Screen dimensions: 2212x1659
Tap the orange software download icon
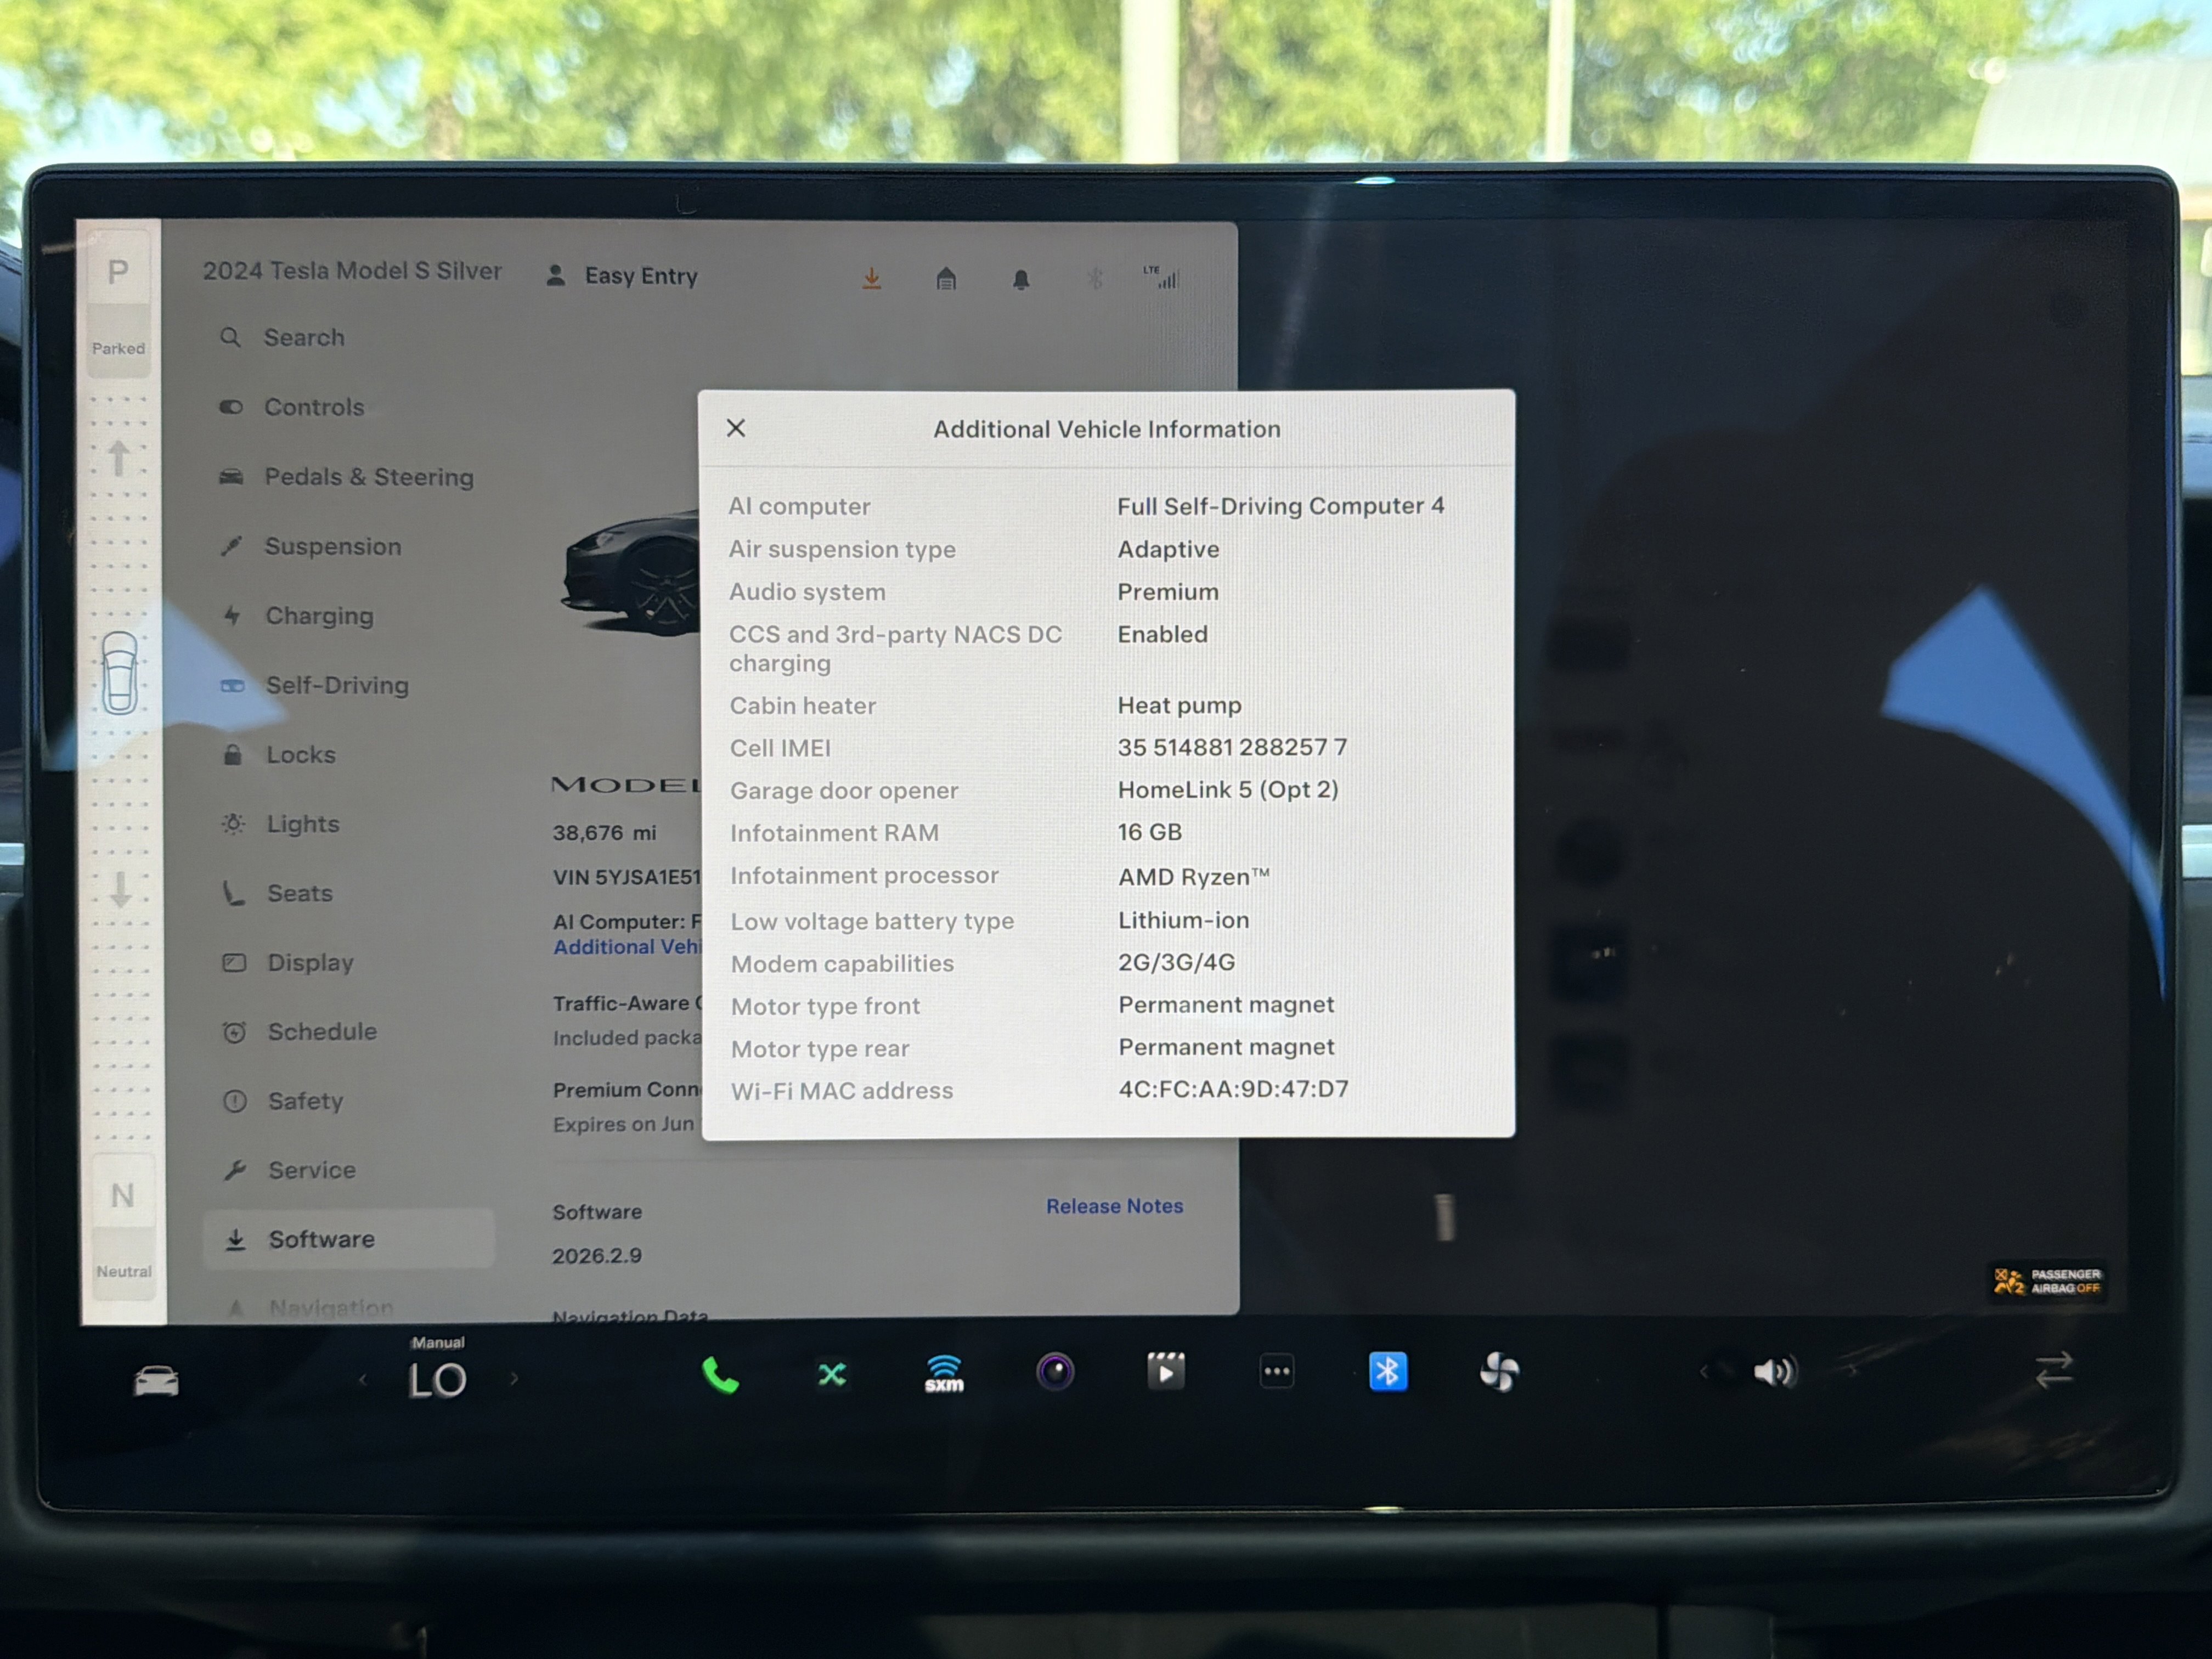872,278
